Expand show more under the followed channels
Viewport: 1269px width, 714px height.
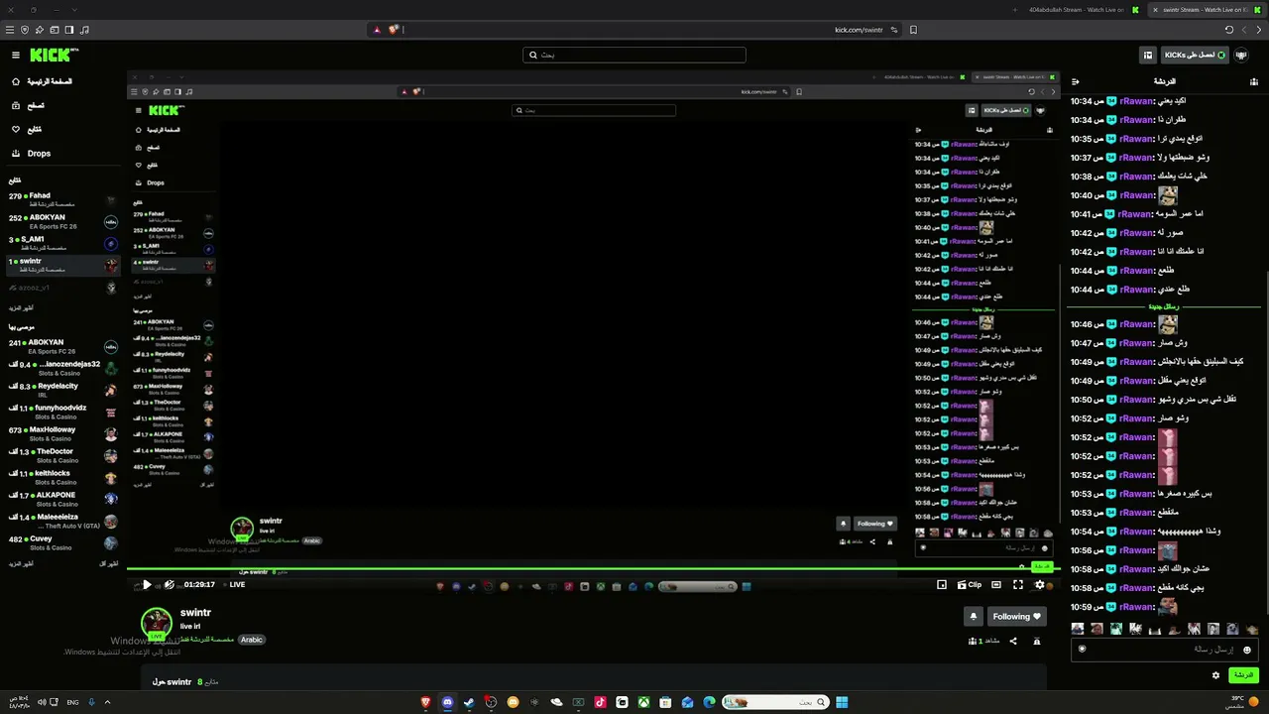coord(21,307)
